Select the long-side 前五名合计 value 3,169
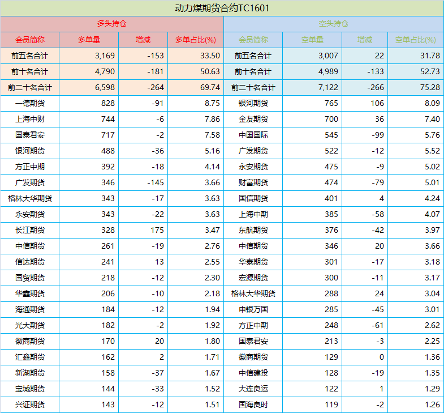 (105, 56)
